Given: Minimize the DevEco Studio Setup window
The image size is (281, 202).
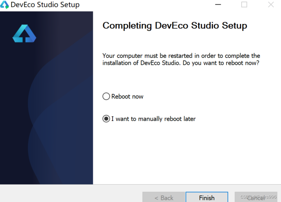Looking at the screenshot, I should tap(218, 5).
